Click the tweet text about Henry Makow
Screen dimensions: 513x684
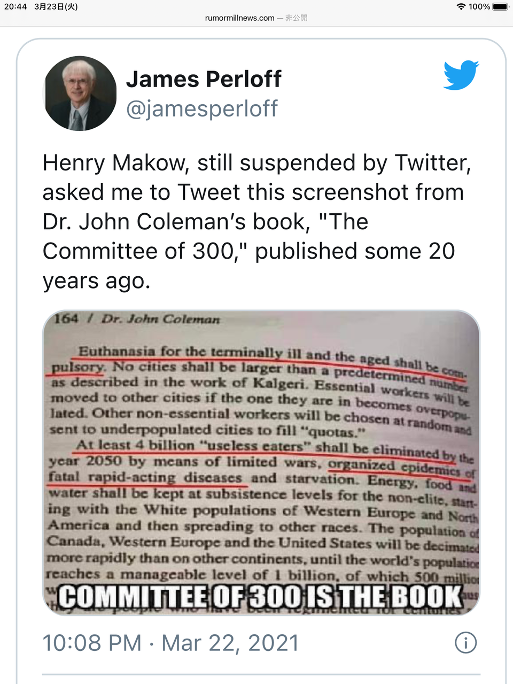(256, 221)
